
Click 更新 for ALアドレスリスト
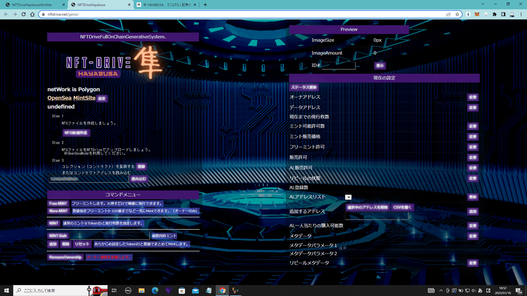(473, 197)
